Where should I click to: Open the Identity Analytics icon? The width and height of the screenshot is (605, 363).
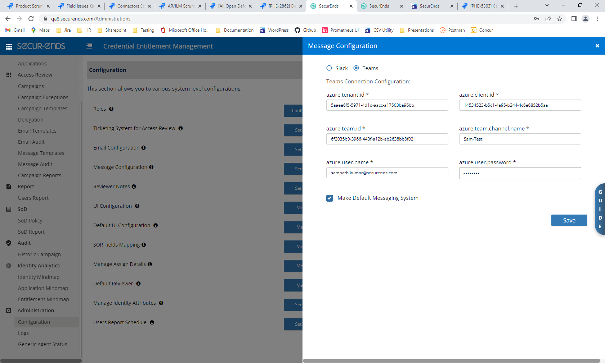tap(9, 265)
